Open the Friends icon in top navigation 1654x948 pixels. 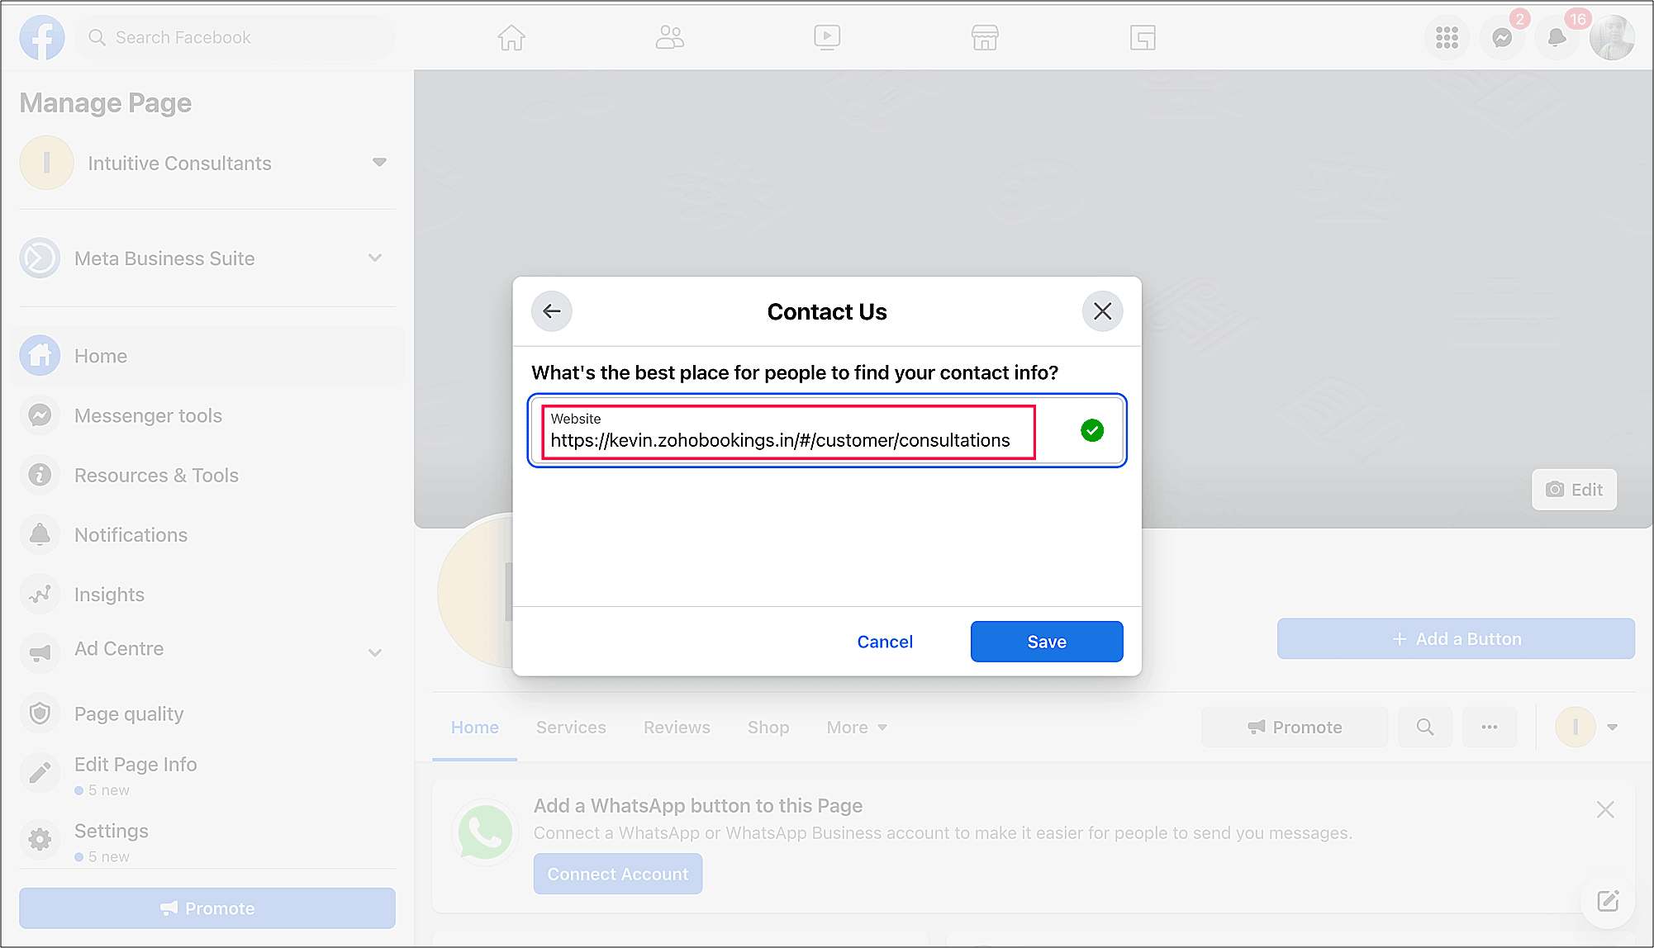tap(669, 38)
